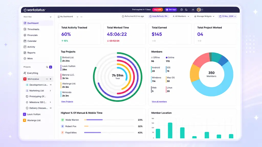Click the Barone LLC. project entry
Image resolution: width=262 pixels, height=147 pixels.
[x=68, y=77]
